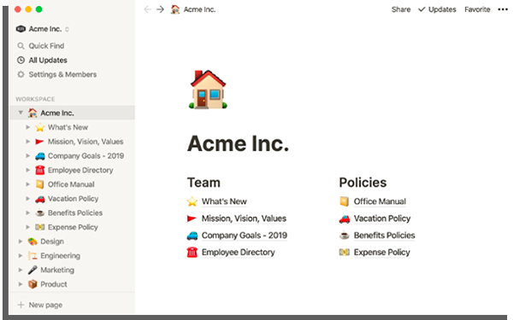Click the red flag icon in sidebar
This screenshot has height=320, width=513.
[x=40, y=142]
